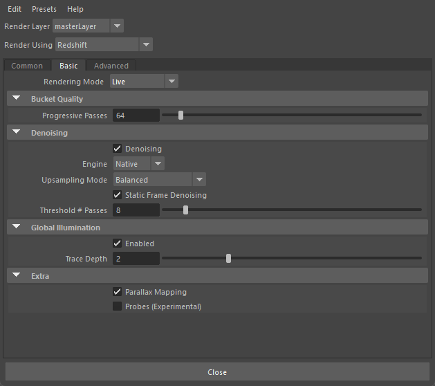
Task: Disable the Denoising checkbox
Action: tap(118, 149)
